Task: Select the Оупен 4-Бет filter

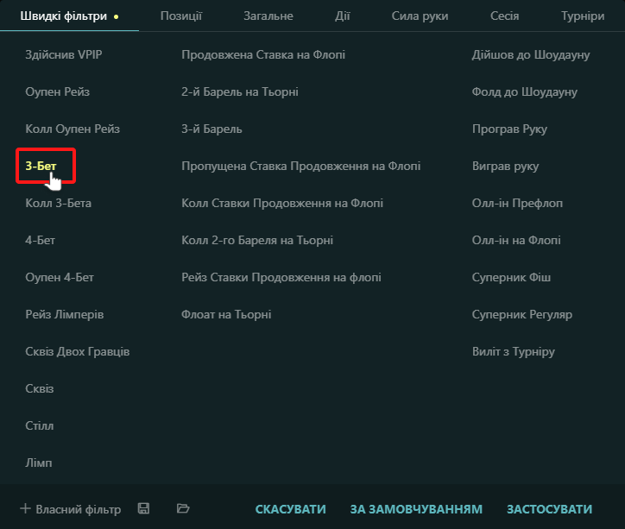Action: 60,277
